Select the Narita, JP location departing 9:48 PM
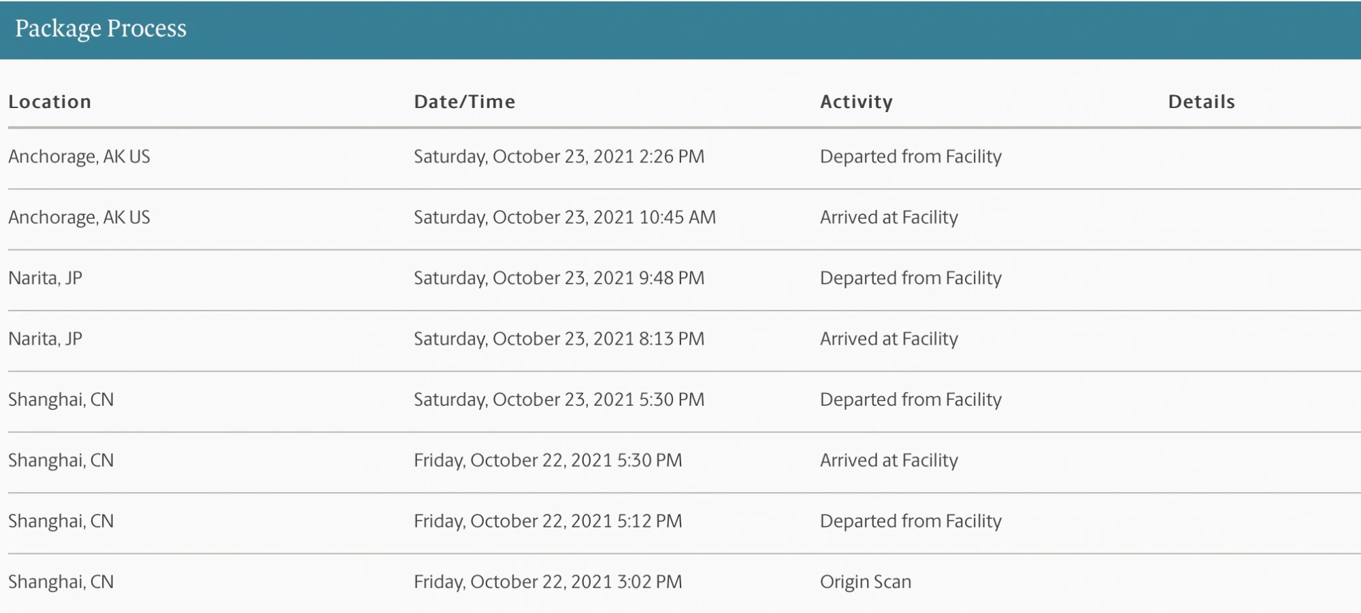This screenshot has height=613, width=1361. [x=45, y=278]
